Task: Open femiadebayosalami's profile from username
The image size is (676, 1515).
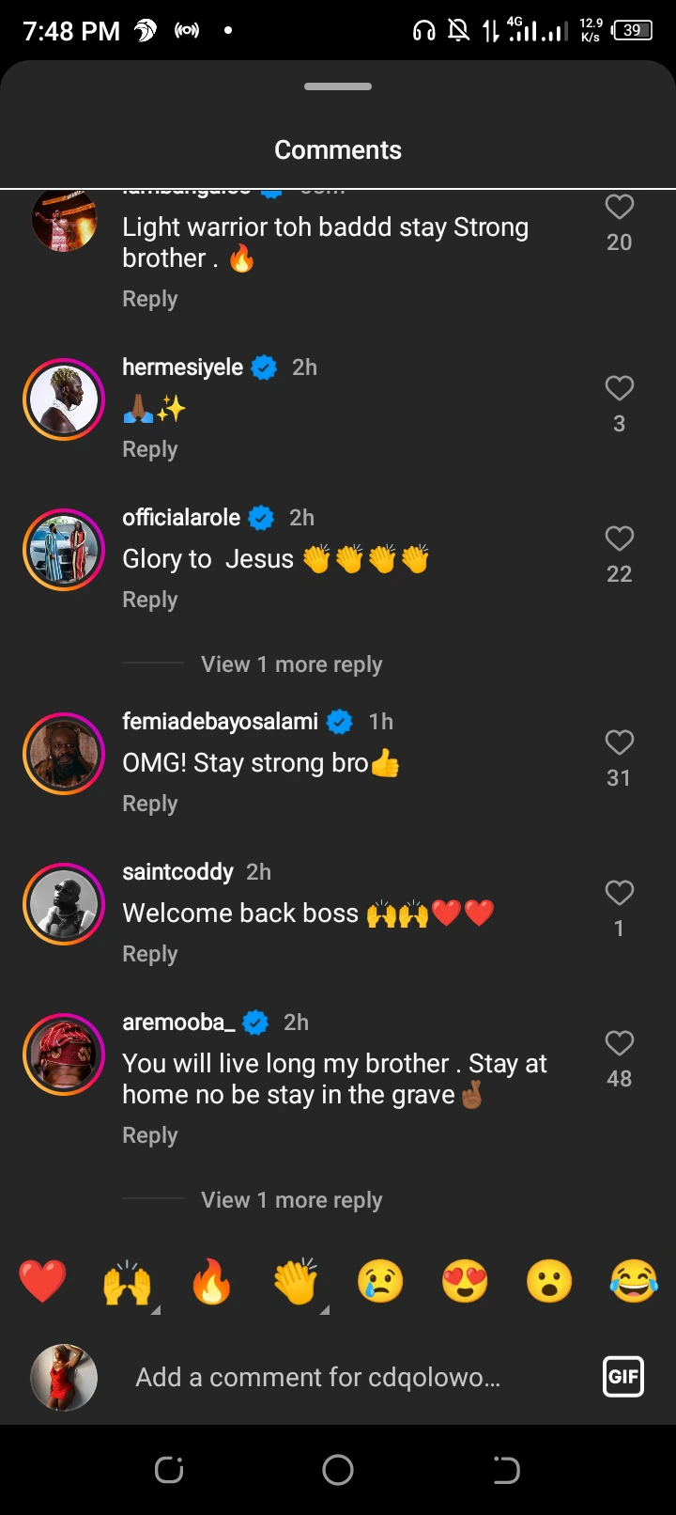Action: pyautogui.click(x=221, y=721)
